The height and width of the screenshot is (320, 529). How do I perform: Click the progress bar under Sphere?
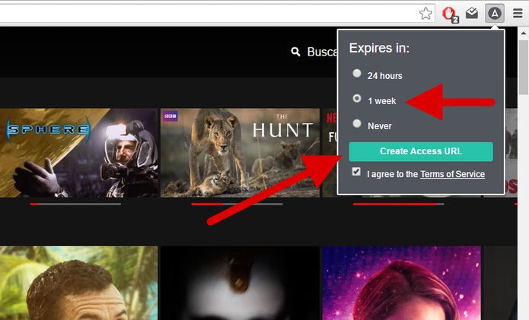[x=75, y=204]
